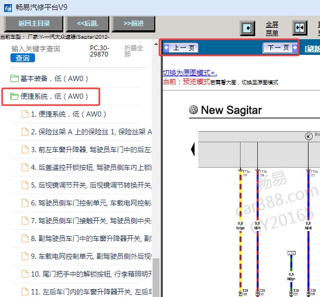Click the wire label 0,5 br/ge
This screenshot has width=320, height=297.
(x=240, y=225)
